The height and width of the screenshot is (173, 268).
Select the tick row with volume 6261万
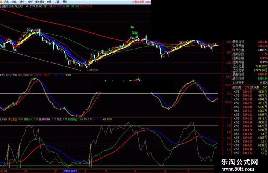(x=250, y=99)
